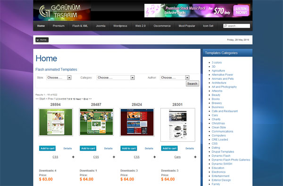View Details for template 28424
Image resolution: width=283 pixels, height=186 pixels.
coord(149,148)
